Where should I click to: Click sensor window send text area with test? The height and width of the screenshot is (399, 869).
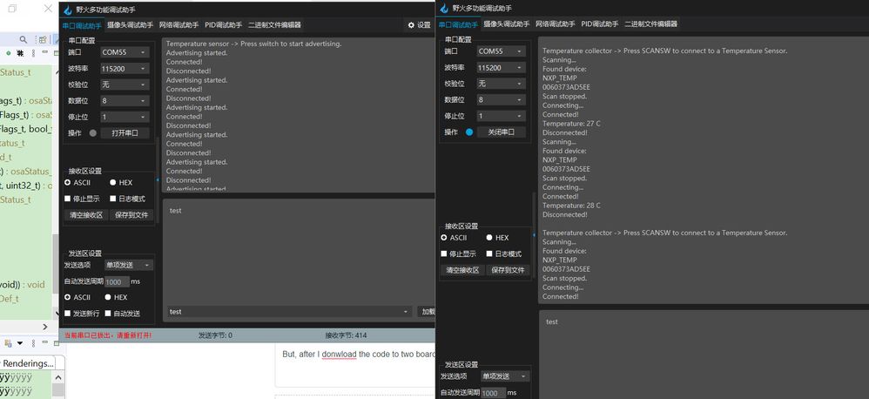299,251
